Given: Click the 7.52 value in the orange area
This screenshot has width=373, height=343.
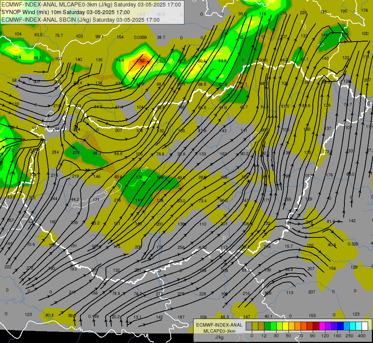Looking at the screenshot, I should 141,61.
